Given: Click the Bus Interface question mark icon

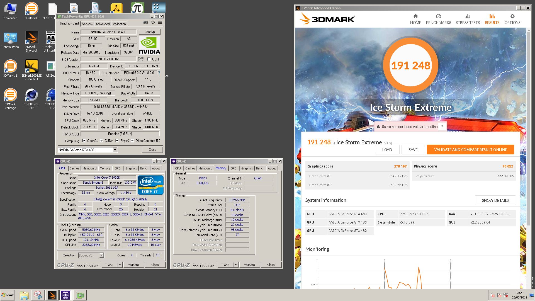Looking at the screenshot, I should click(x=159, y=73).
